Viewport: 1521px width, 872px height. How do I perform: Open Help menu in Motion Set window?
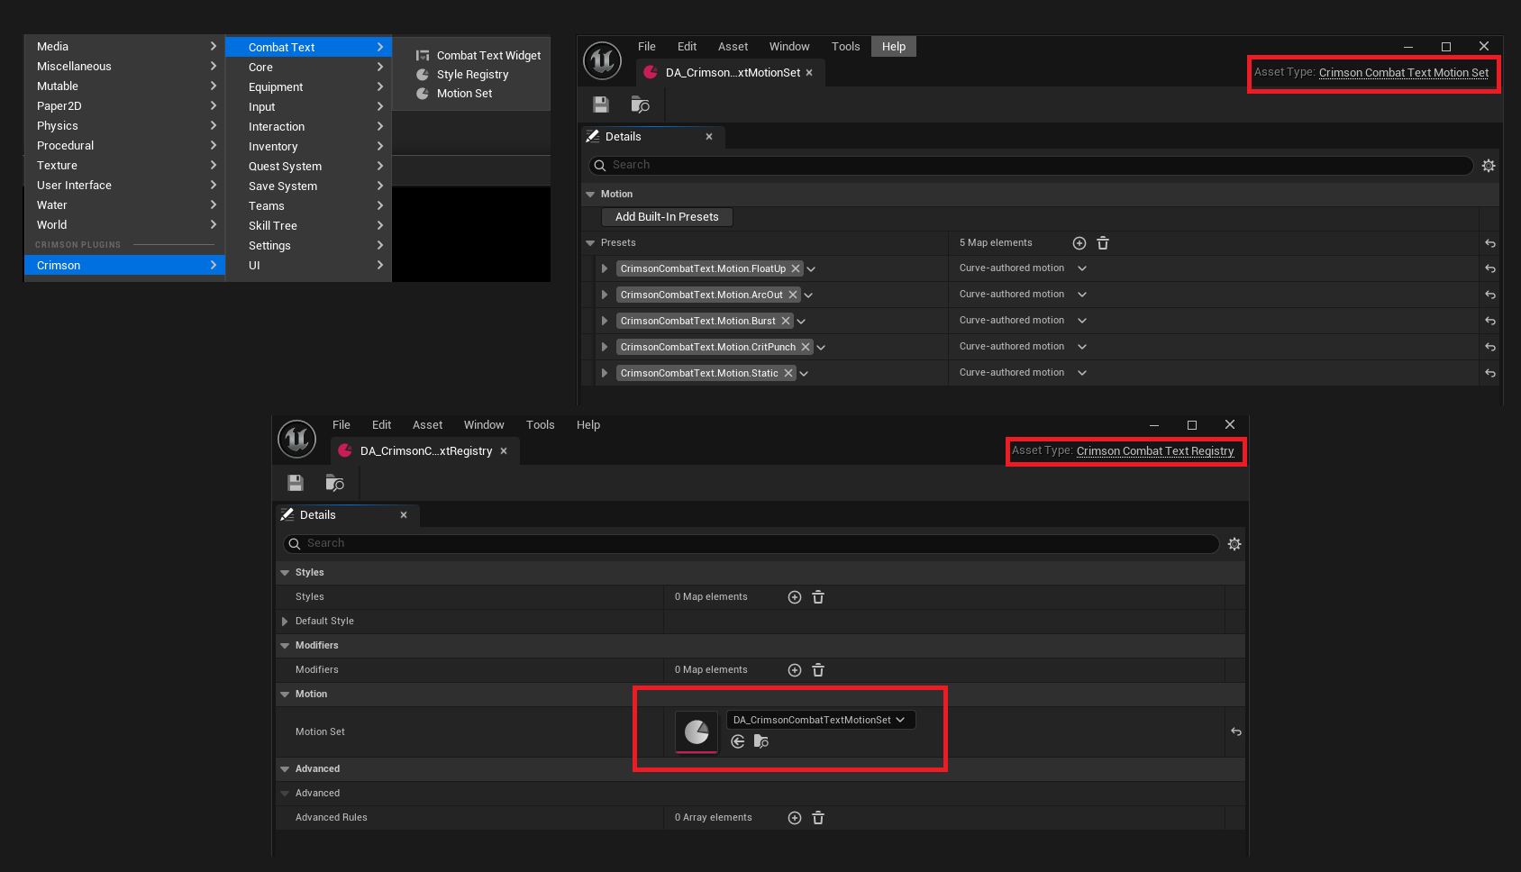[894, 47]
